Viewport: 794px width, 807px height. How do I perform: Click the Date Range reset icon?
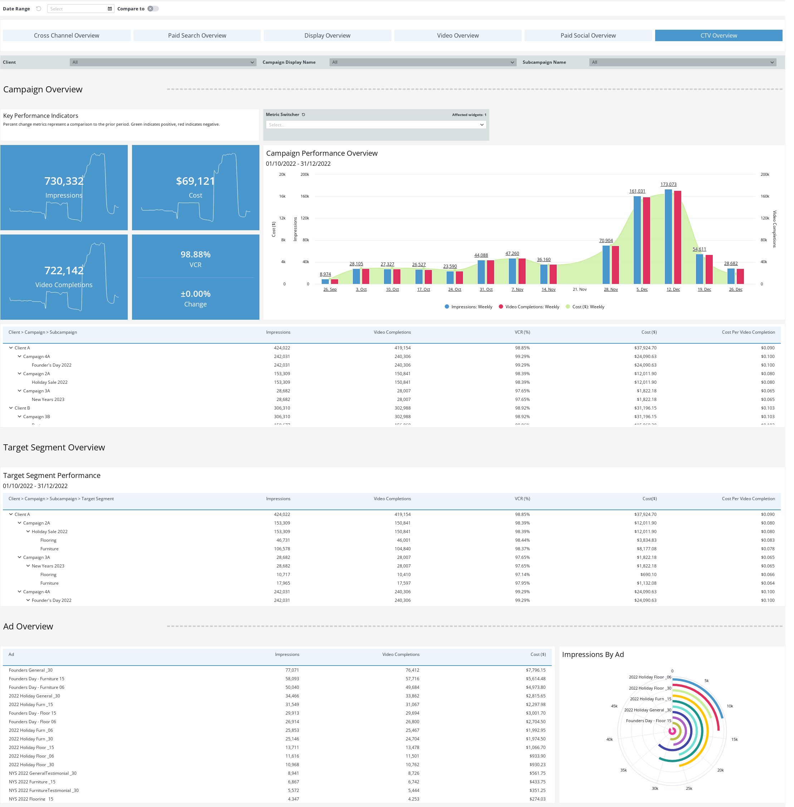[39, 9]
